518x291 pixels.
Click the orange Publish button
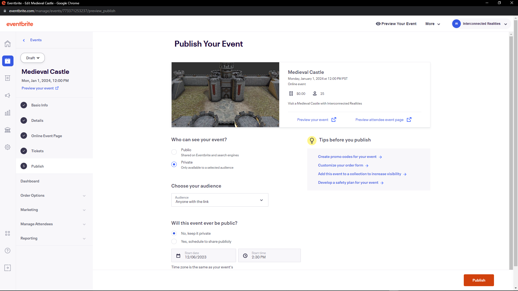point(479,280)
